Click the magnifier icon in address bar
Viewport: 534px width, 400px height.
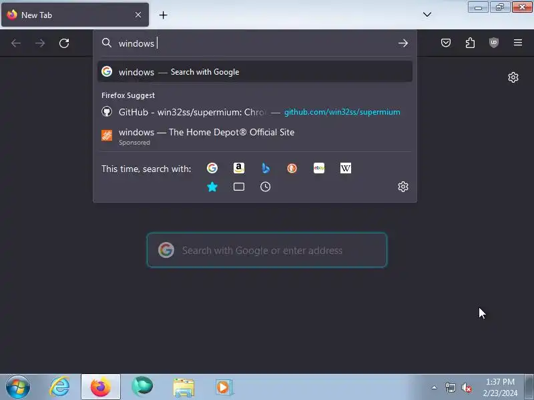[x=107, y=43]
